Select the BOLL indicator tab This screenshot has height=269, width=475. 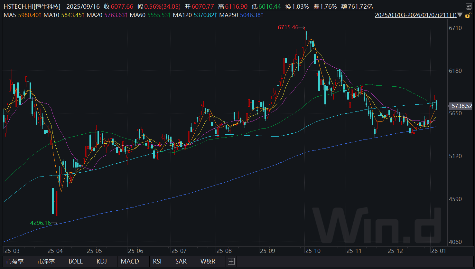76,262
